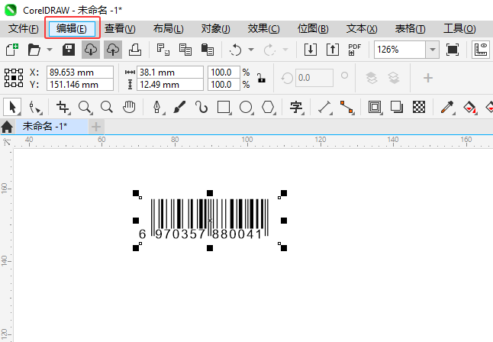The width and height of the screenshot is (493, 342).
Task: Click the horizontal scale percent field
Action: point(224,72)
